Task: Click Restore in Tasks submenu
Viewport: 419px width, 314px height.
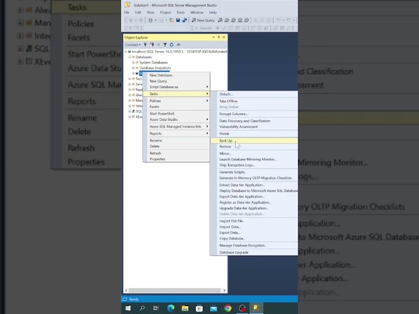Action: tap(254, 147)
